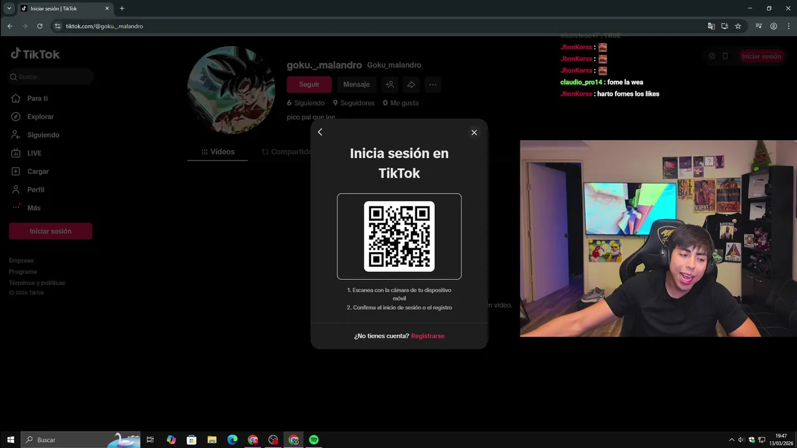Click the login QR code image
This screenshot has width=797, height=448.
(x=399, y=236)
